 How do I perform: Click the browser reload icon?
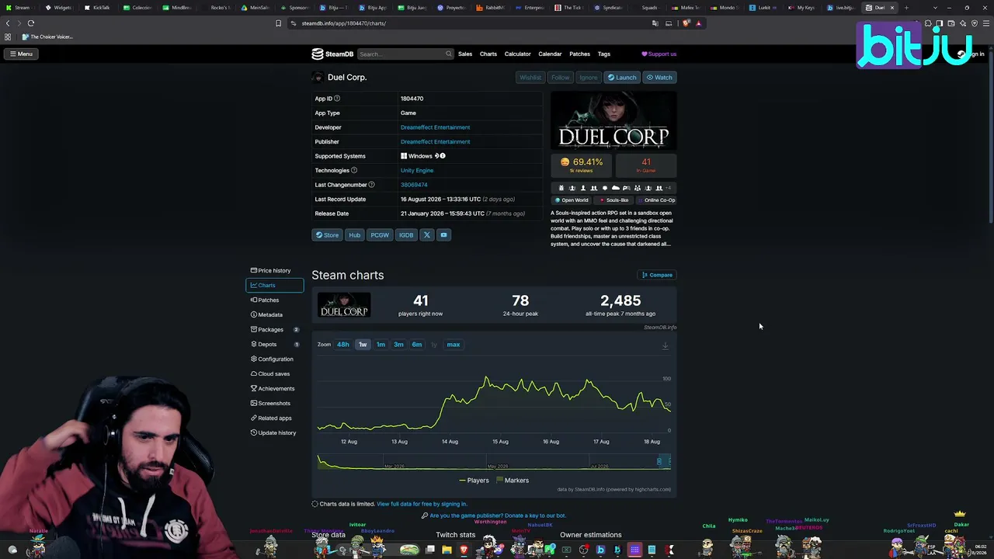coord(31,23)
